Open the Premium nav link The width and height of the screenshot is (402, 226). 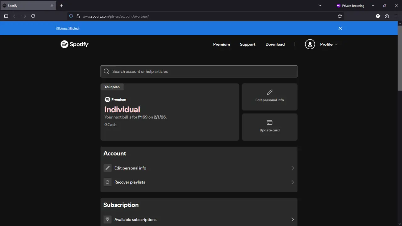pyautogui.click(x=221, y=44)
